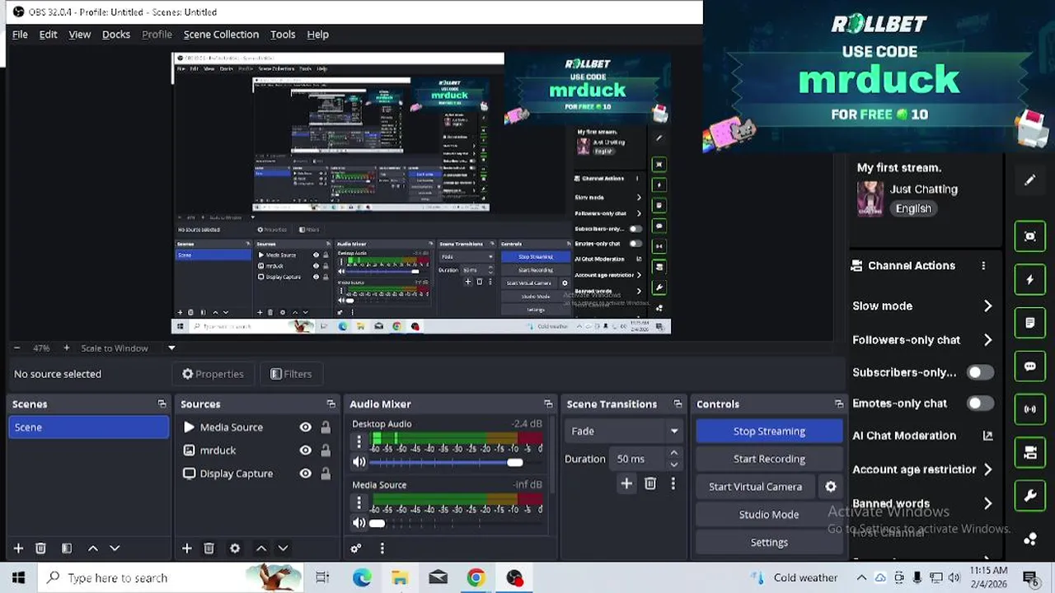Image resolution: width=1055 pixels, height=593 pixels.
Task: Pop out AI Chat Moderation link icon
Action: pyautogui.click(x=987, y=436)
